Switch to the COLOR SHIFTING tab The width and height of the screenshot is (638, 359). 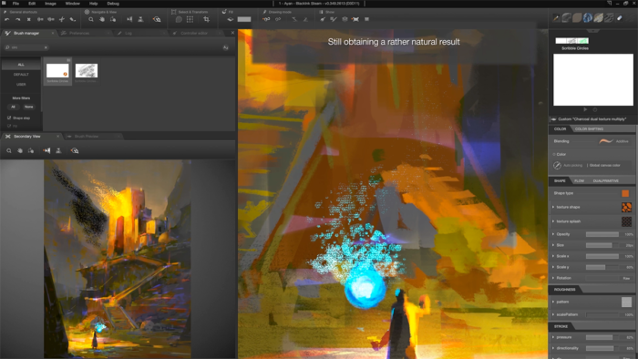[x=589, y=128]
